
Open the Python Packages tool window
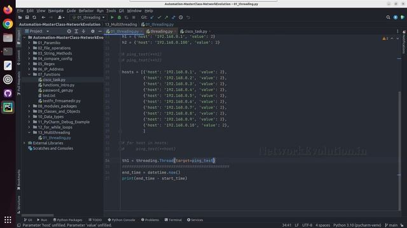coord(67,220)
